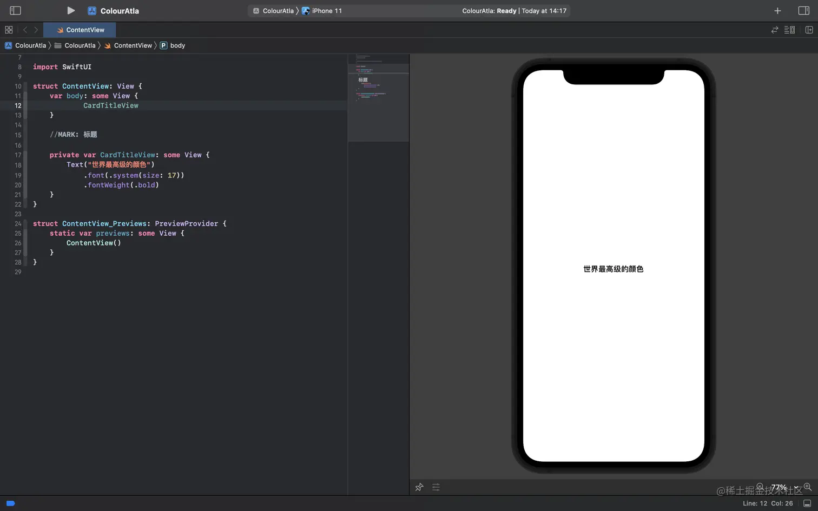
Task: Open preview variants settings icon
Action: point(436,487)
